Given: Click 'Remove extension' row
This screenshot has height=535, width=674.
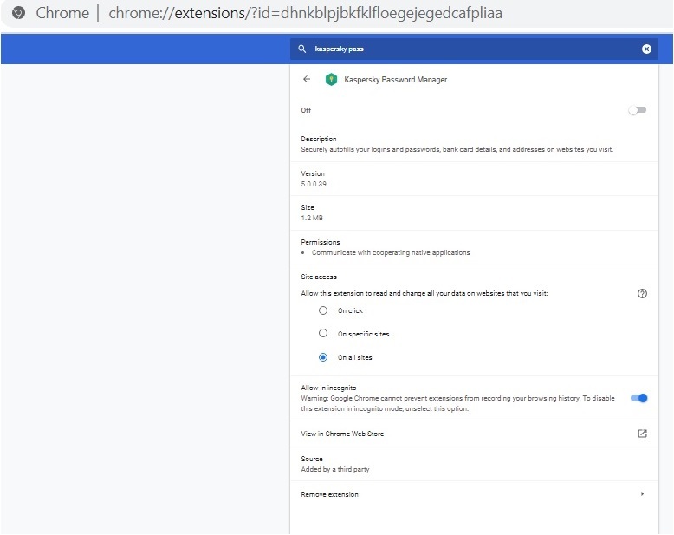Looking at the screenshot, I should (474, 494).
